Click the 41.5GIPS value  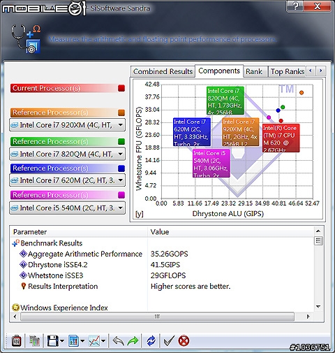pyautogui.click(x=165, y=265)
